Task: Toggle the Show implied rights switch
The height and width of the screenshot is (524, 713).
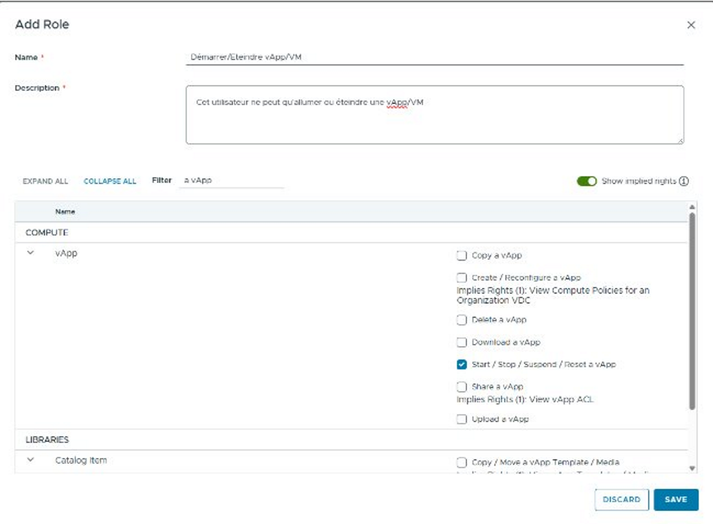Action: pos(586,181)
